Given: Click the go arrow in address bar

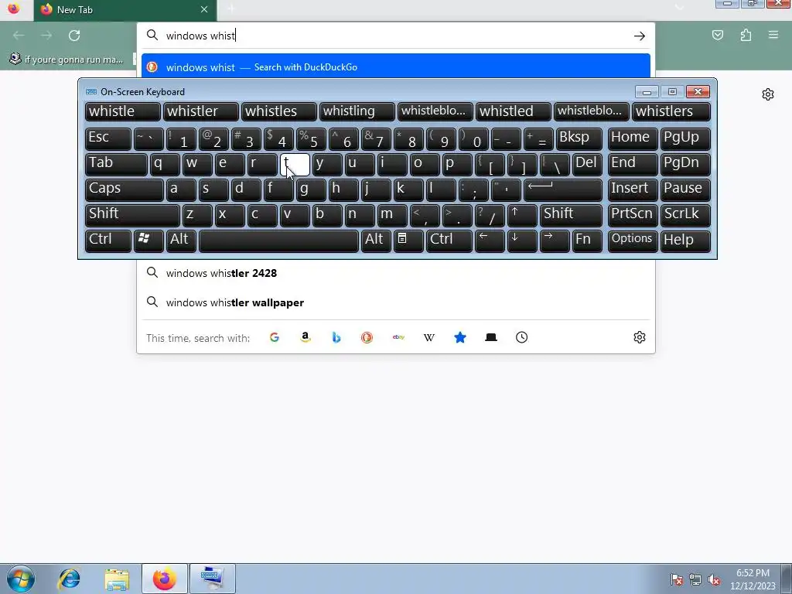Looking at the screenshot, I should (640, 36).
